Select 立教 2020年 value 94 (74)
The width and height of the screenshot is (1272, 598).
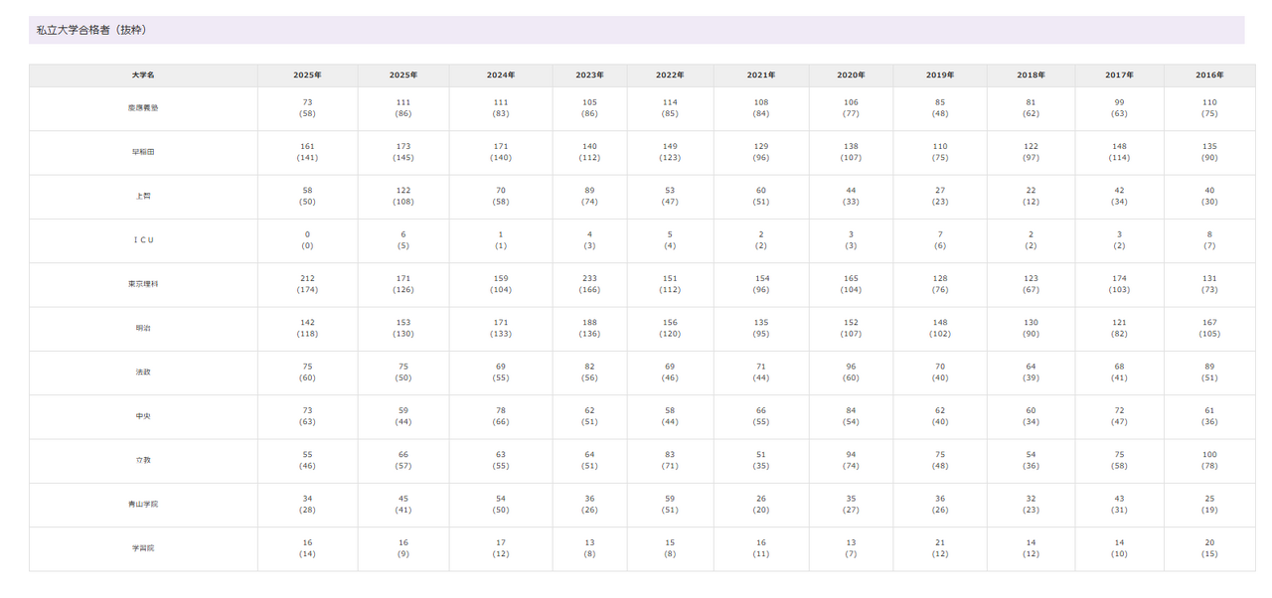(x=851, y=461)
